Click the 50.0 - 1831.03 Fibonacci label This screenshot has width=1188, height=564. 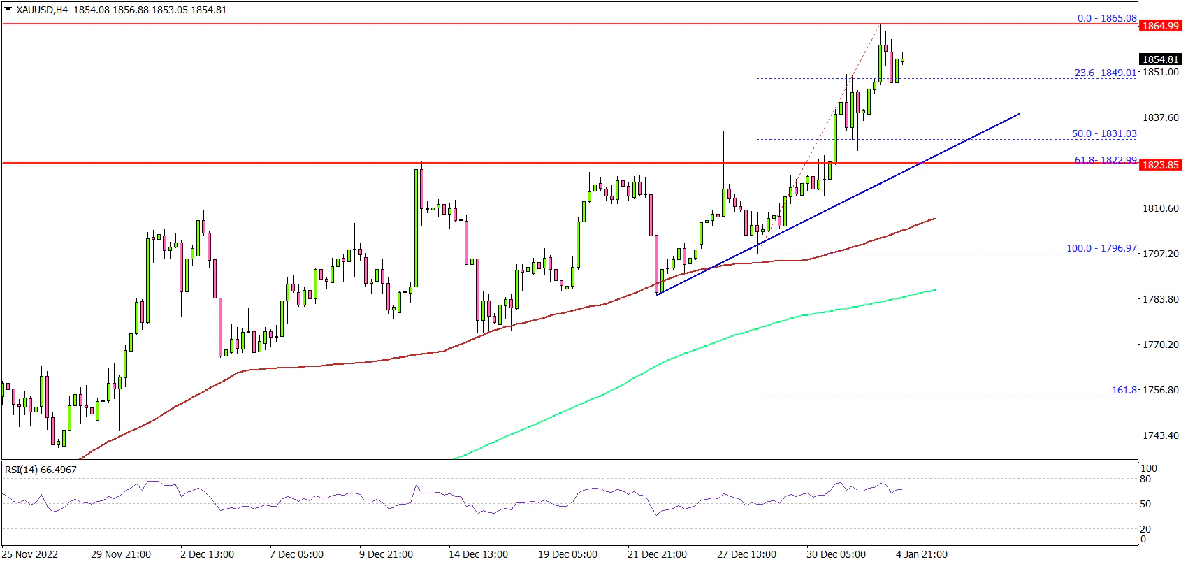[x=1103, y=133]
